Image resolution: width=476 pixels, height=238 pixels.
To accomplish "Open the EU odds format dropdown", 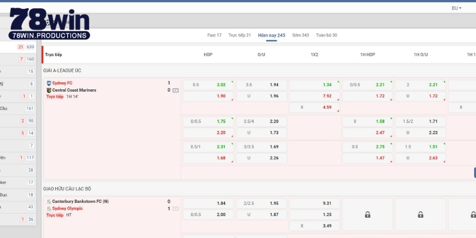I will coord(456,8).
